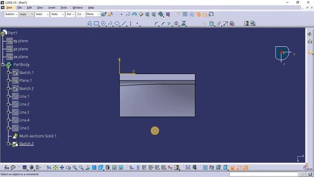Select the Mirror sketch tool

click(176, 24)
